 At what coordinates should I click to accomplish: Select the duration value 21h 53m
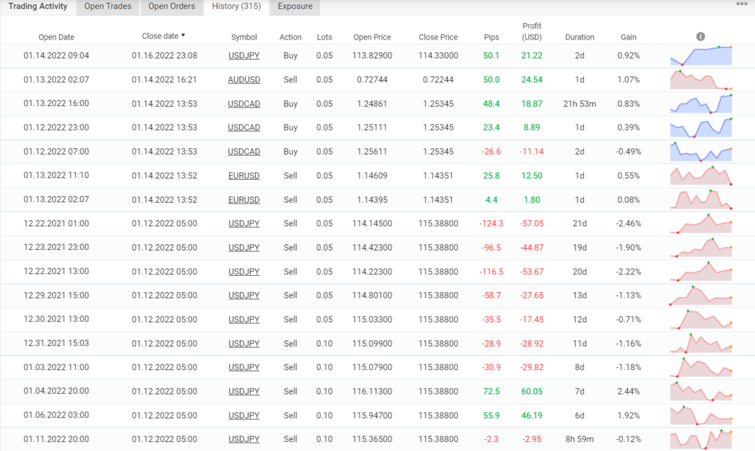pos(579,104)
